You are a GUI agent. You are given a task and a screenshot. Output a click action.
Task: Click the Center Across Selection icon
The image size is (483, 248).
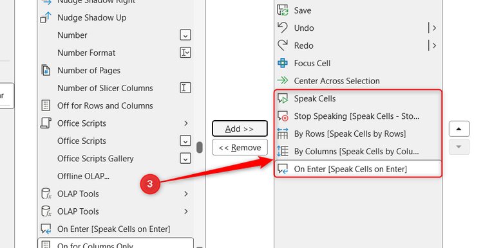[283, 80]
